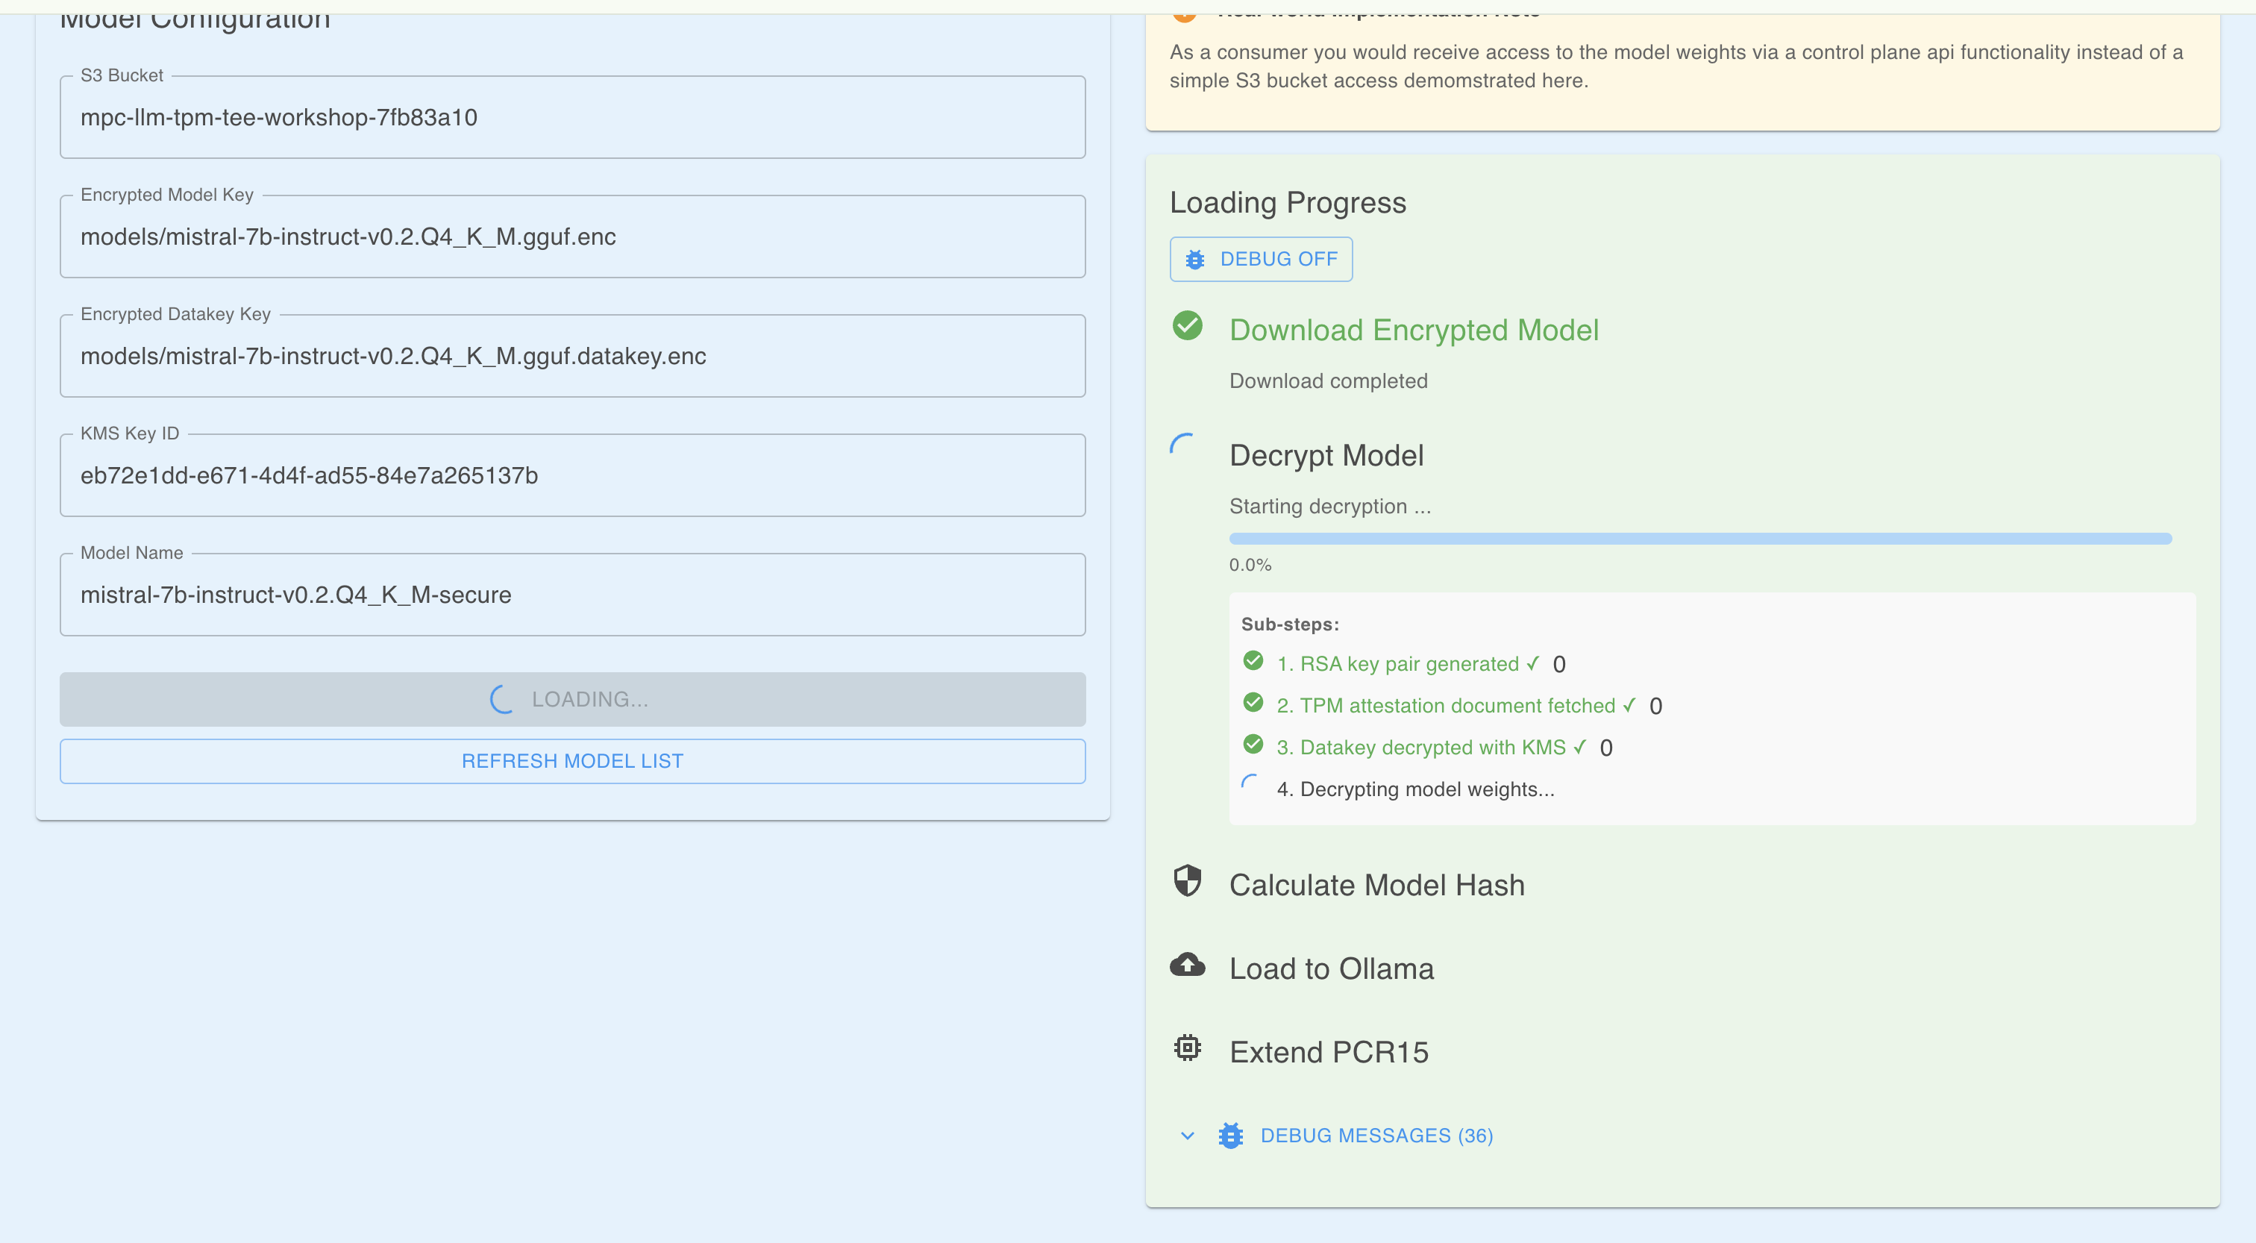Edit the Model Name field
Viewport: 2256px width, 1243px height.
point(572,595)
